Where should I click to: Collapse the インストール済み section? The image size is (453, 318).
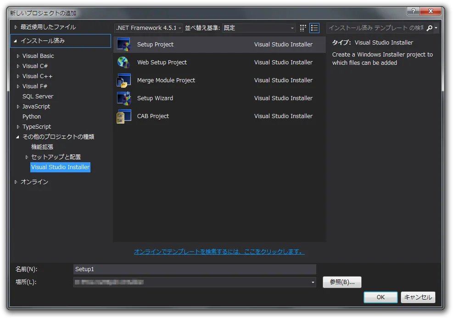[16, 41]
